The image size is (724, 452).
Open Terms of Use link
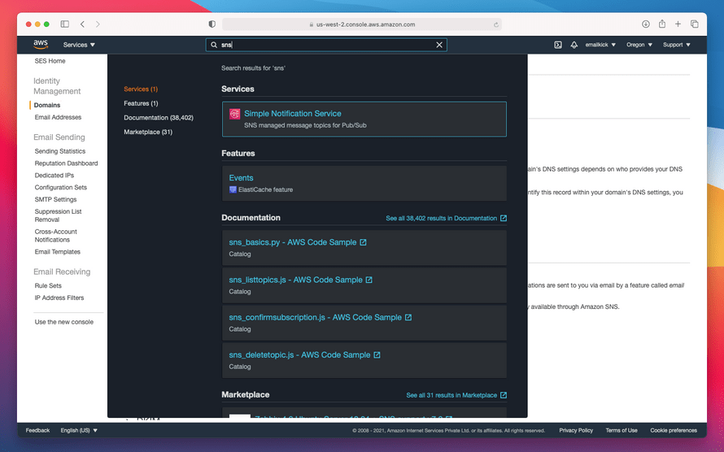[621, 430]
